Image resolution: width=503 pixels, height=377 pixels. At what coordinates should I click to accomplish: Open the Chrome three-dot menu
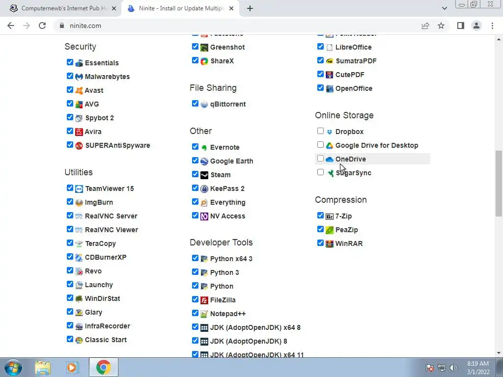tap(492, 26)
